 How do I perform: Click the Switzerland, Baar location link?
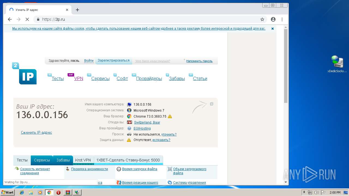pos(147,122)
